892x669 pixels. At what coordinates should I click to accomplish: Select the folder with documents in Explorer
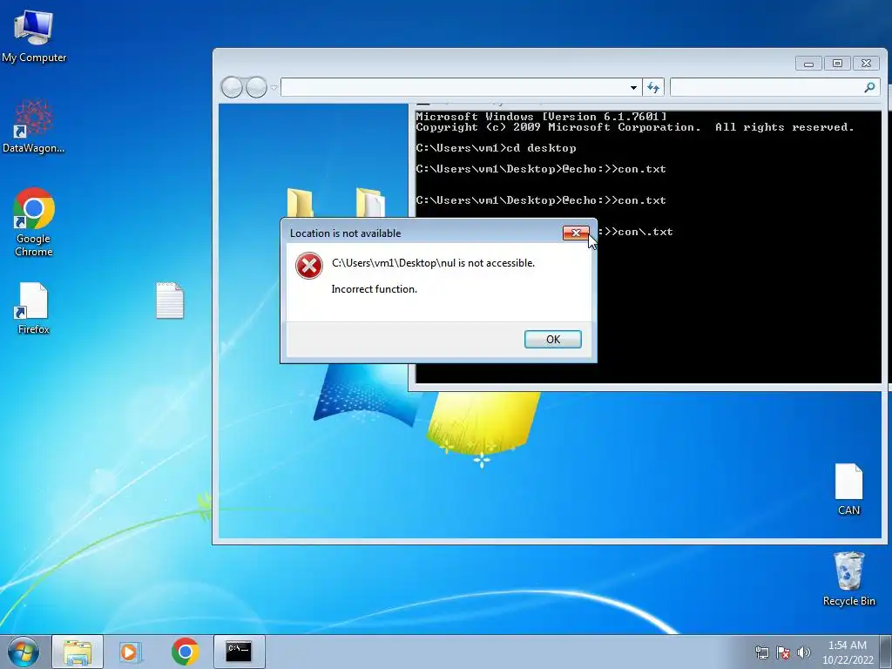click(370, 202)
